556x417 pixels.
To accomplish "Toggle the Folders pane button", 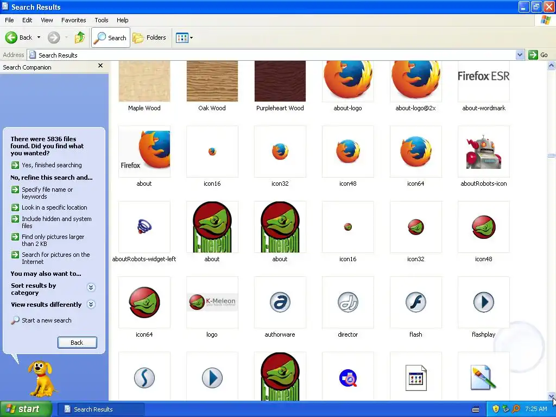I will (149, 37).
